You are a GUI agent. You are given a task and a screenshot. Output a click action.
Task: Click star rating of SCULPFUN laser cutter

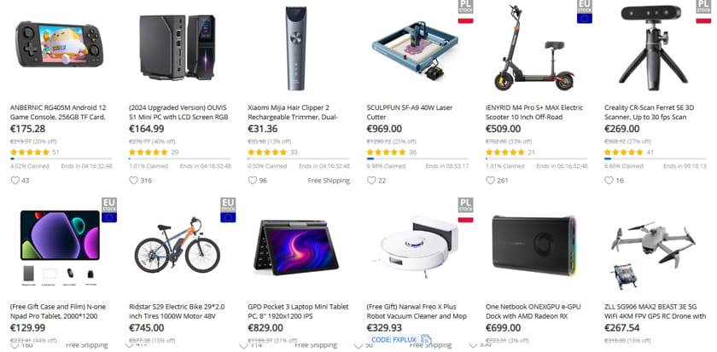point(387,153)
